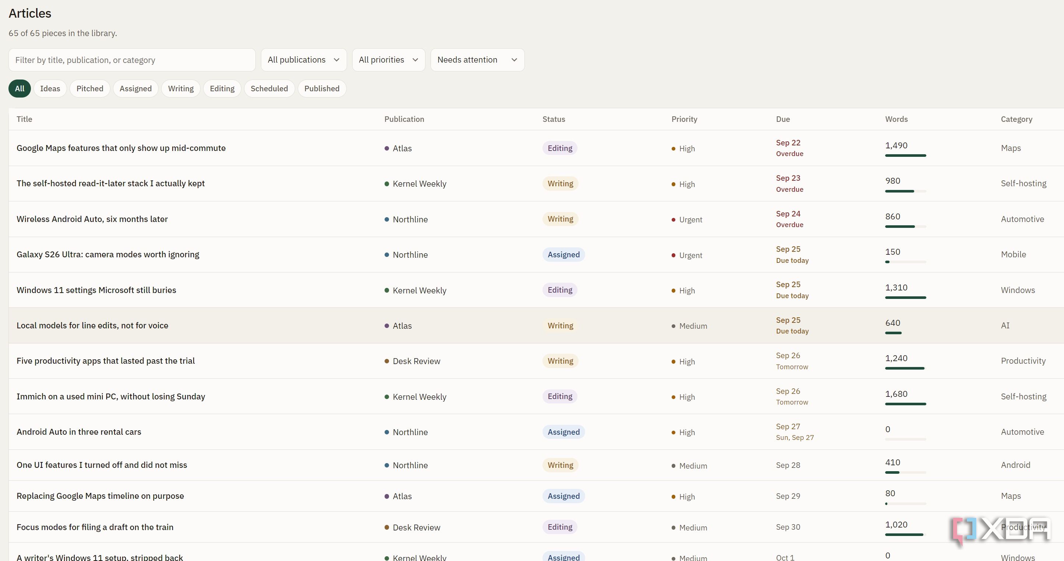Click Assigned badge on Replacing Google Maps timeline row
Screen dimensions: 1064x561
click(x=563, y=496)
